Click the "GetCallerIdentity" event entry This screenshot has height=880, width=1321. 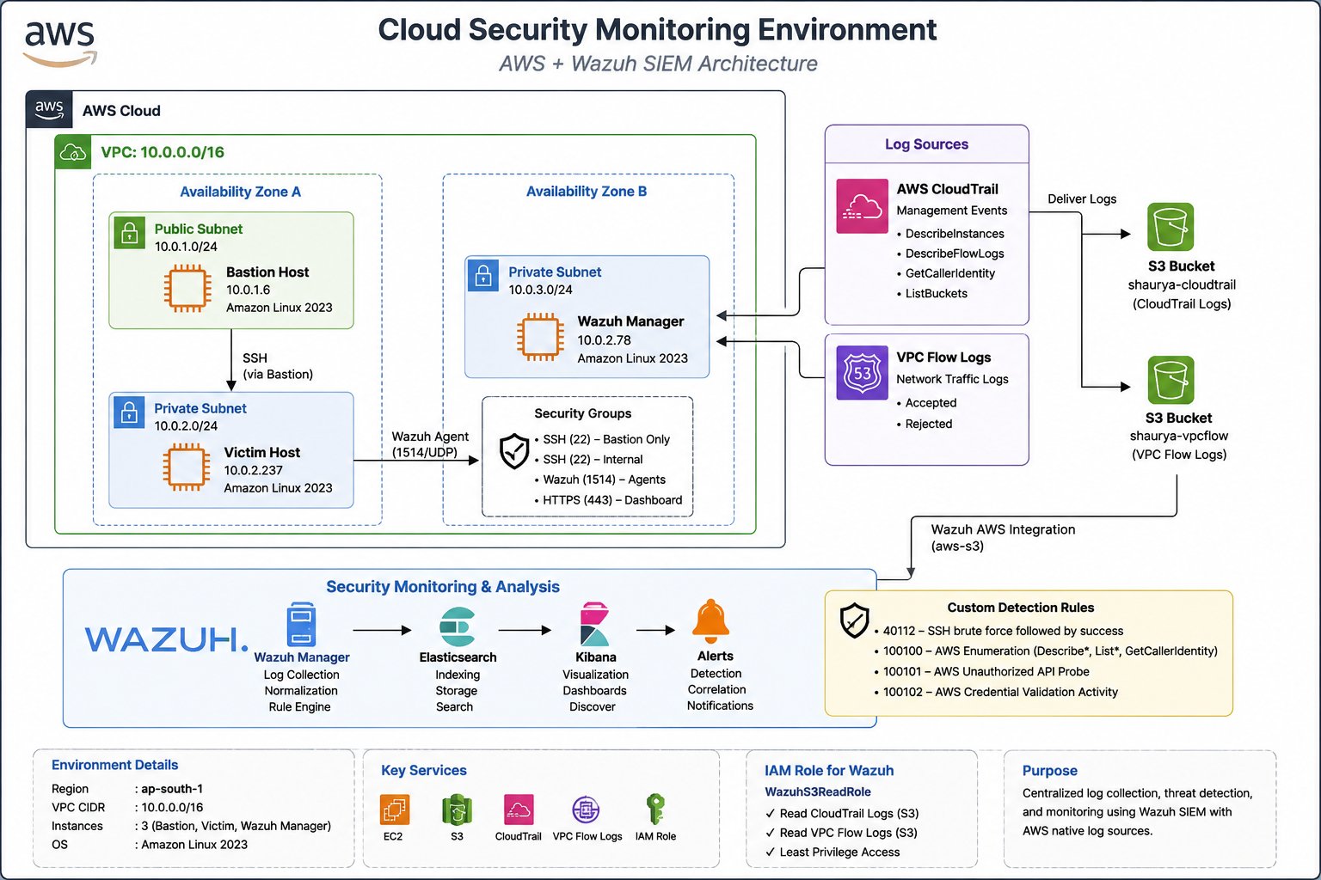pos(950,273)
